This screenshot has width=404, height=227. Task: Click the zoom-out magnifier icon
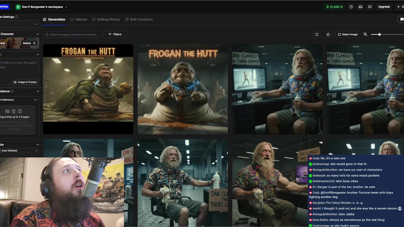[x=365, y=34]
